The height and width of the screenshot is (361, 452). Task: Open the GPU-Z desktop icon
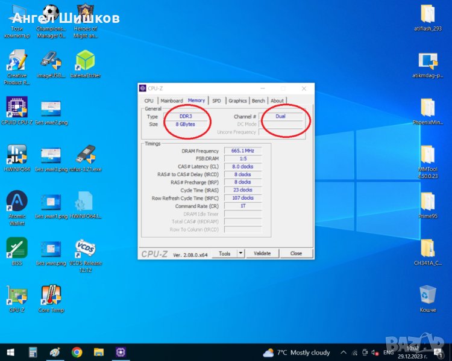pos(16,295)
